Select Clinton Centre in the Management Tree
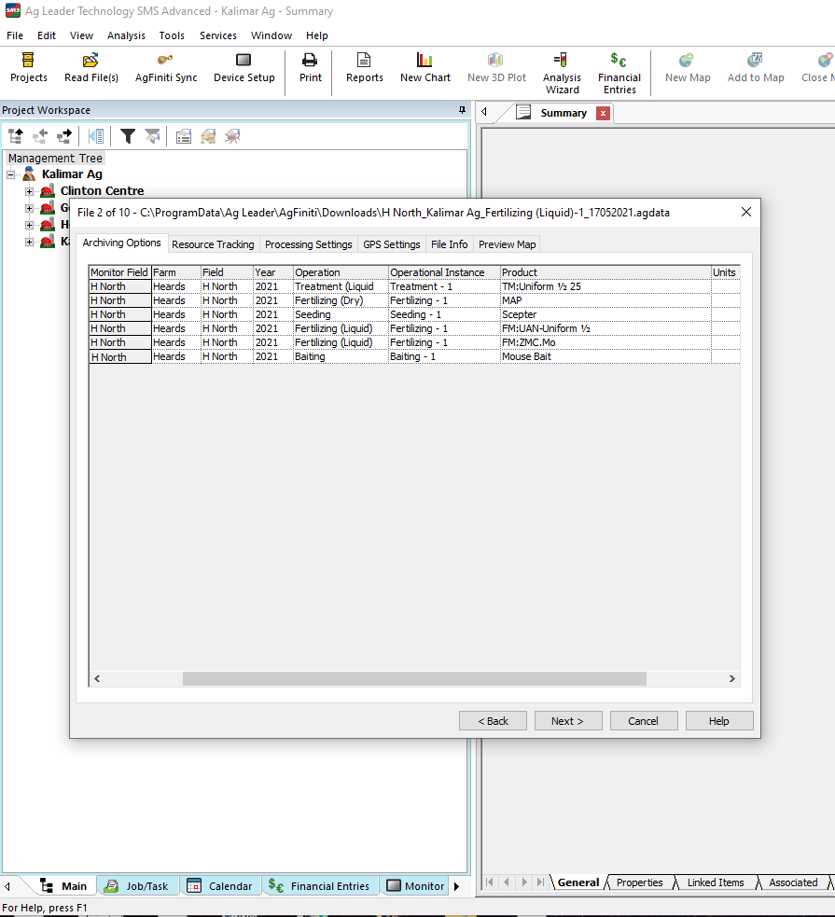 (x=102, y=191)
